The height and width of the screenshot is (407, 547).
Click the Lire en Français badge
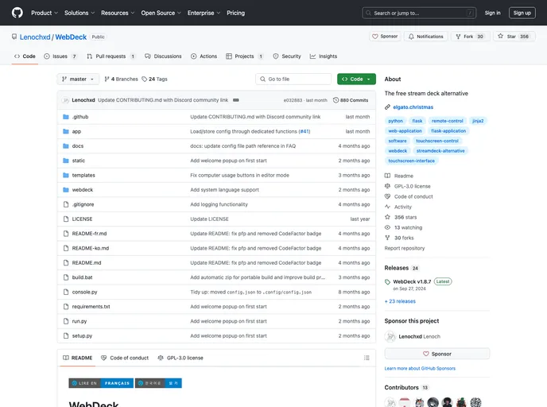(x=101, y=383)
